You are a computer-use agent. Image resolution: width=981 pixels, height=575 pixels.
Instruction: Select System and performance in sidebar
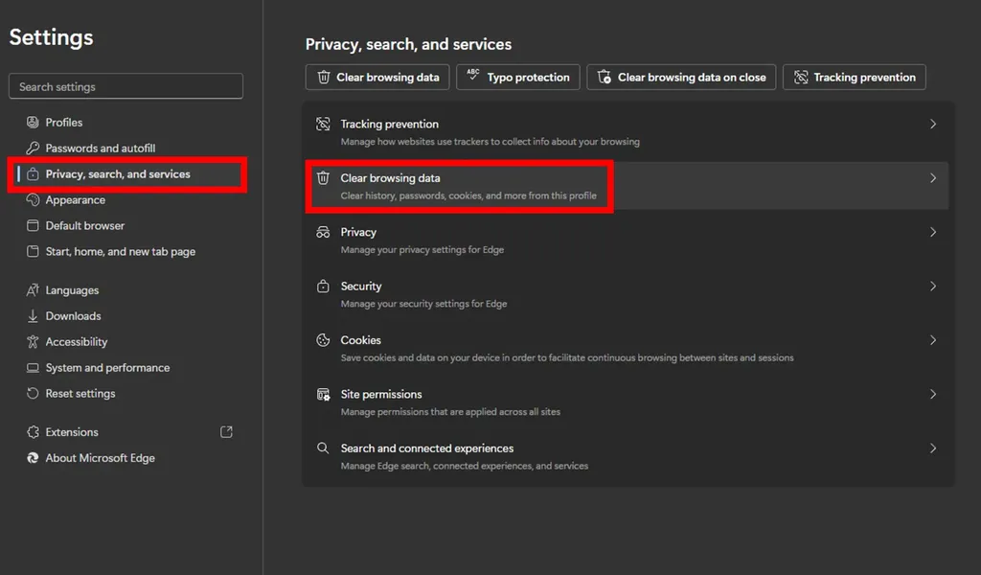(x=107, y=368)
